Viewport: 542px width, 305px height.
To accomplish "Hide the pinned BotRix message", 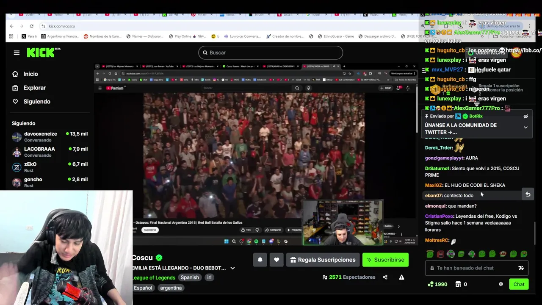I will [x=525, y=116].
